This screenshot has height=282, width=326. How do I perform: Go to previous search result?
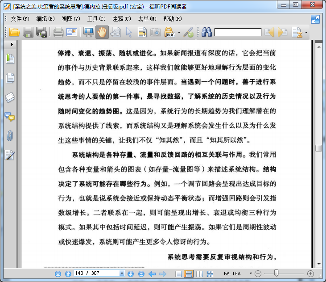(x=269, y=32)
